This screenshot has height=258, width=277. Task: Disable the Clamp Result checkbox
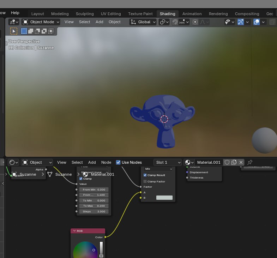pyautogui.click(x=145, y=175)
